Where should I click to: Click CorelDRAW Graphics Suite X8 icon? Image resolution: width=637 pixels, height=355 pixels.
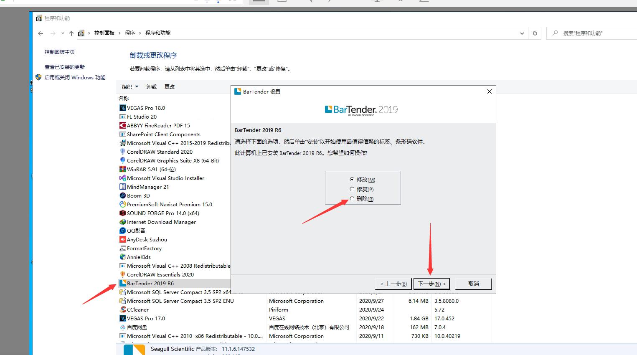click(x=122, y=160)
